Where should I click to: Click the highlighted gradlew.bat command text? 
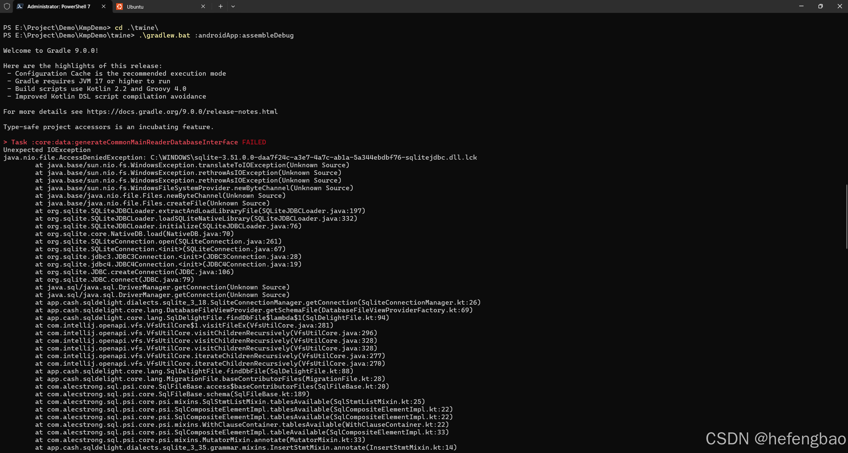coord(165,35)
